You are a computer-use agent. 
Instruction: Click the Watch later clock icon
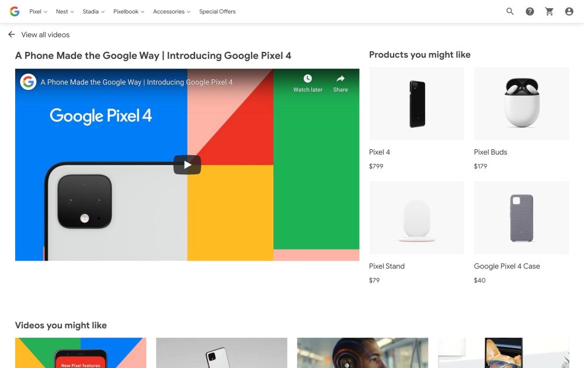click(x=308, y=79)
